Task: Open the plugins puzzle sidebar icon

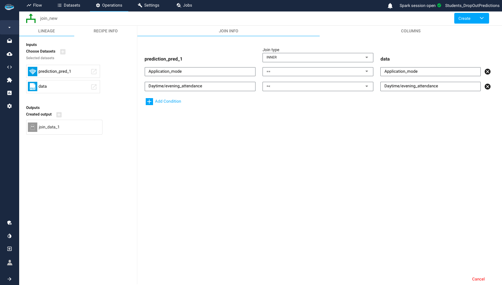Action: (9, 80)
